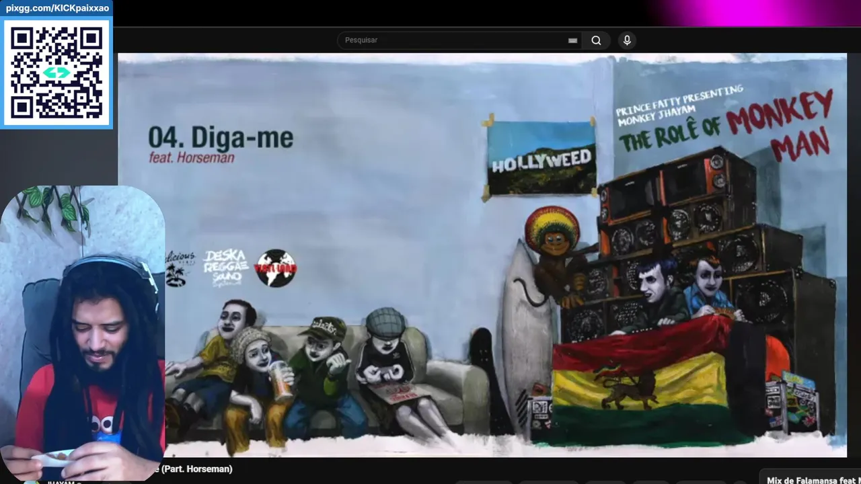Click the streamer webcam overlay
861x484 pixels.
[83, 333]
